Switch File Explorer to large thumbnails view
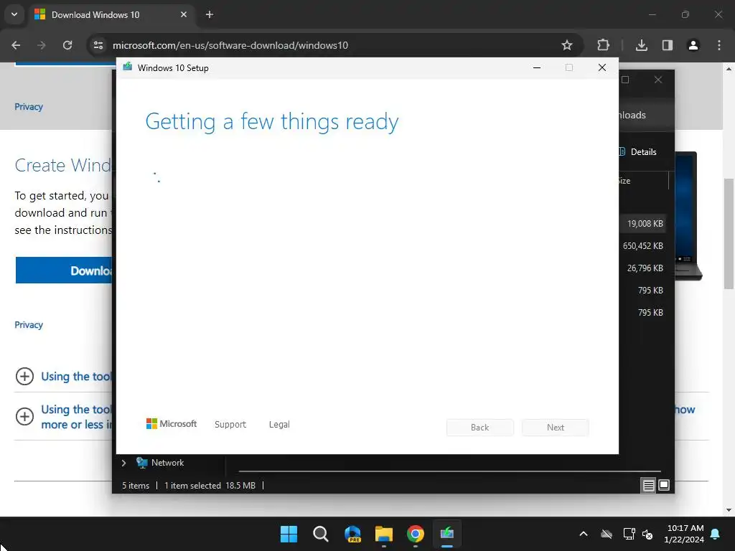The width and height of the screenshot is (735, 551). point(664,486)
